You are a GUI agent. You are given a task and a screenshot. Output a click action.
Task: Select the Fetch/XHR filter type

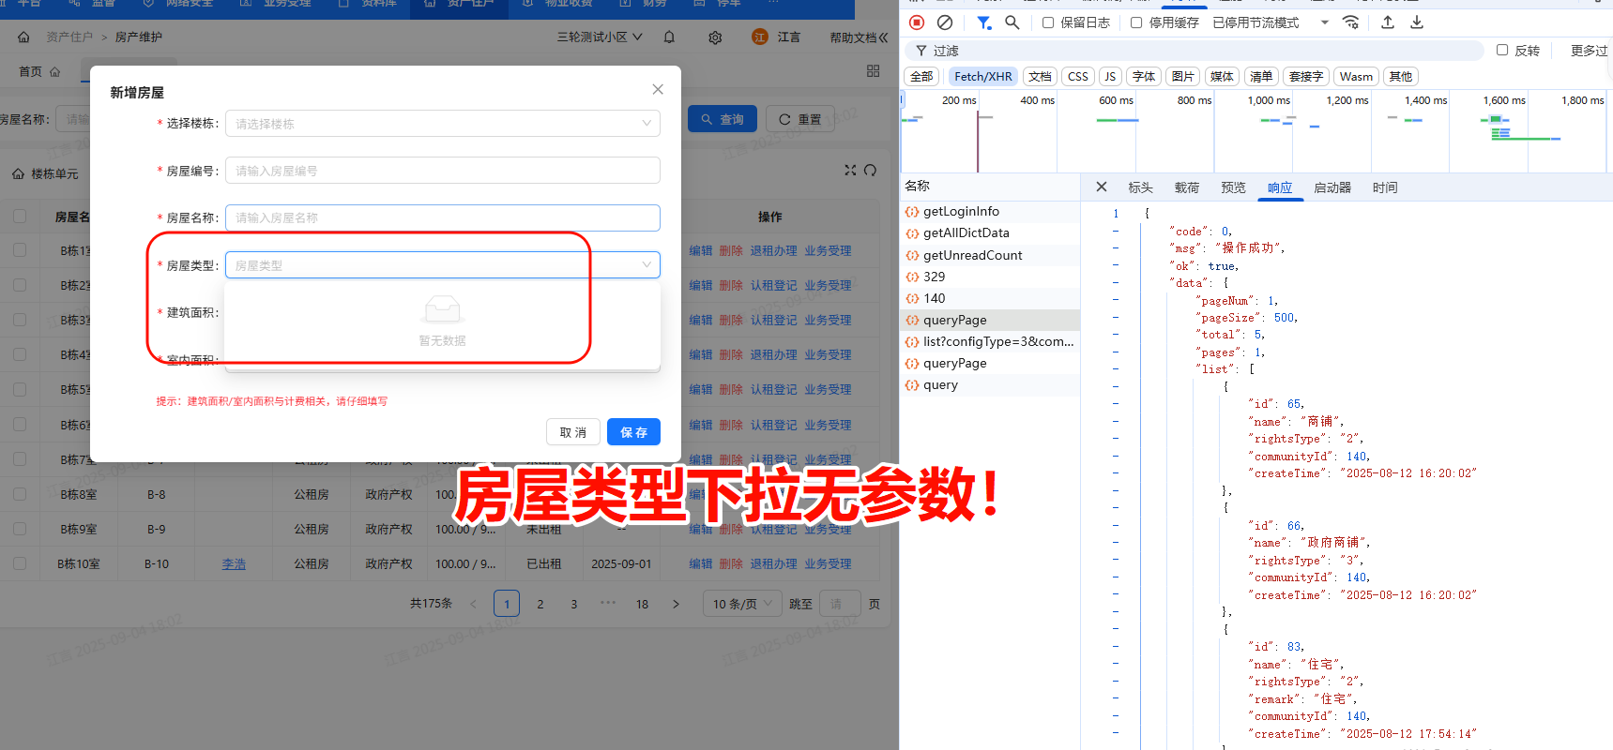(x=982, y=77)
